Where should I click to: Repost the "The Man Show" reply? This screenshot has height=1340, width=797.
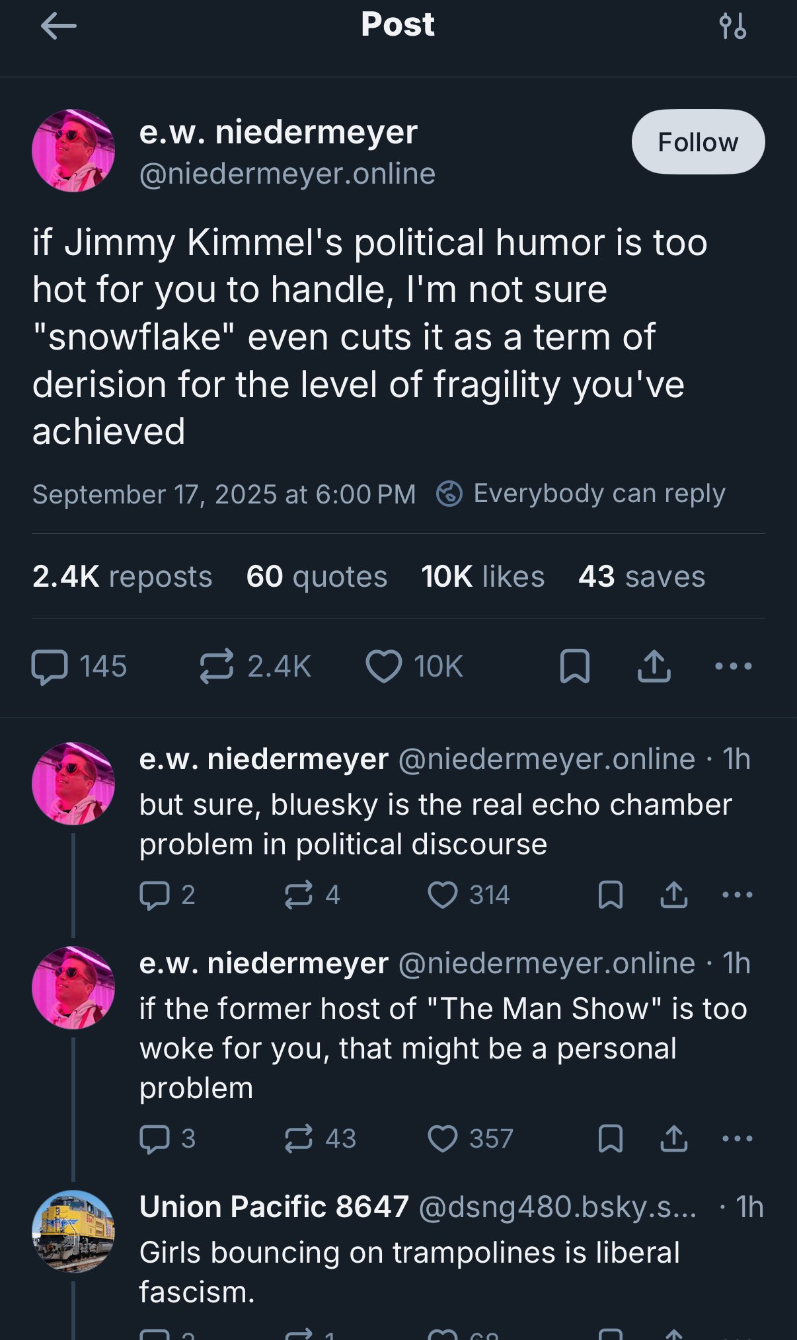299,1138
